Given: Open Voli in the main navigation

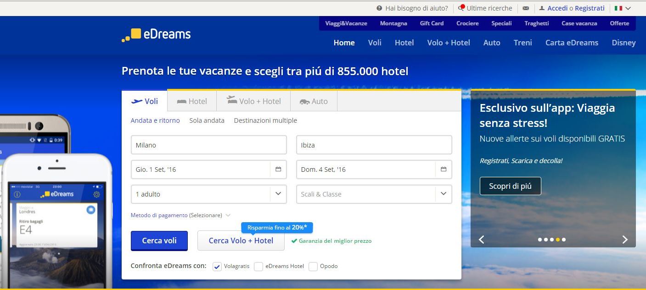Looking at the screenshot, I should click(x=375, y=43).
